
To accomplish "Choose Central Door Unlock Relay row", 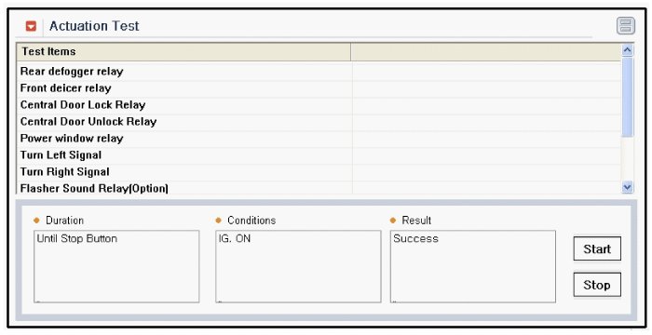I will point(319,121).
